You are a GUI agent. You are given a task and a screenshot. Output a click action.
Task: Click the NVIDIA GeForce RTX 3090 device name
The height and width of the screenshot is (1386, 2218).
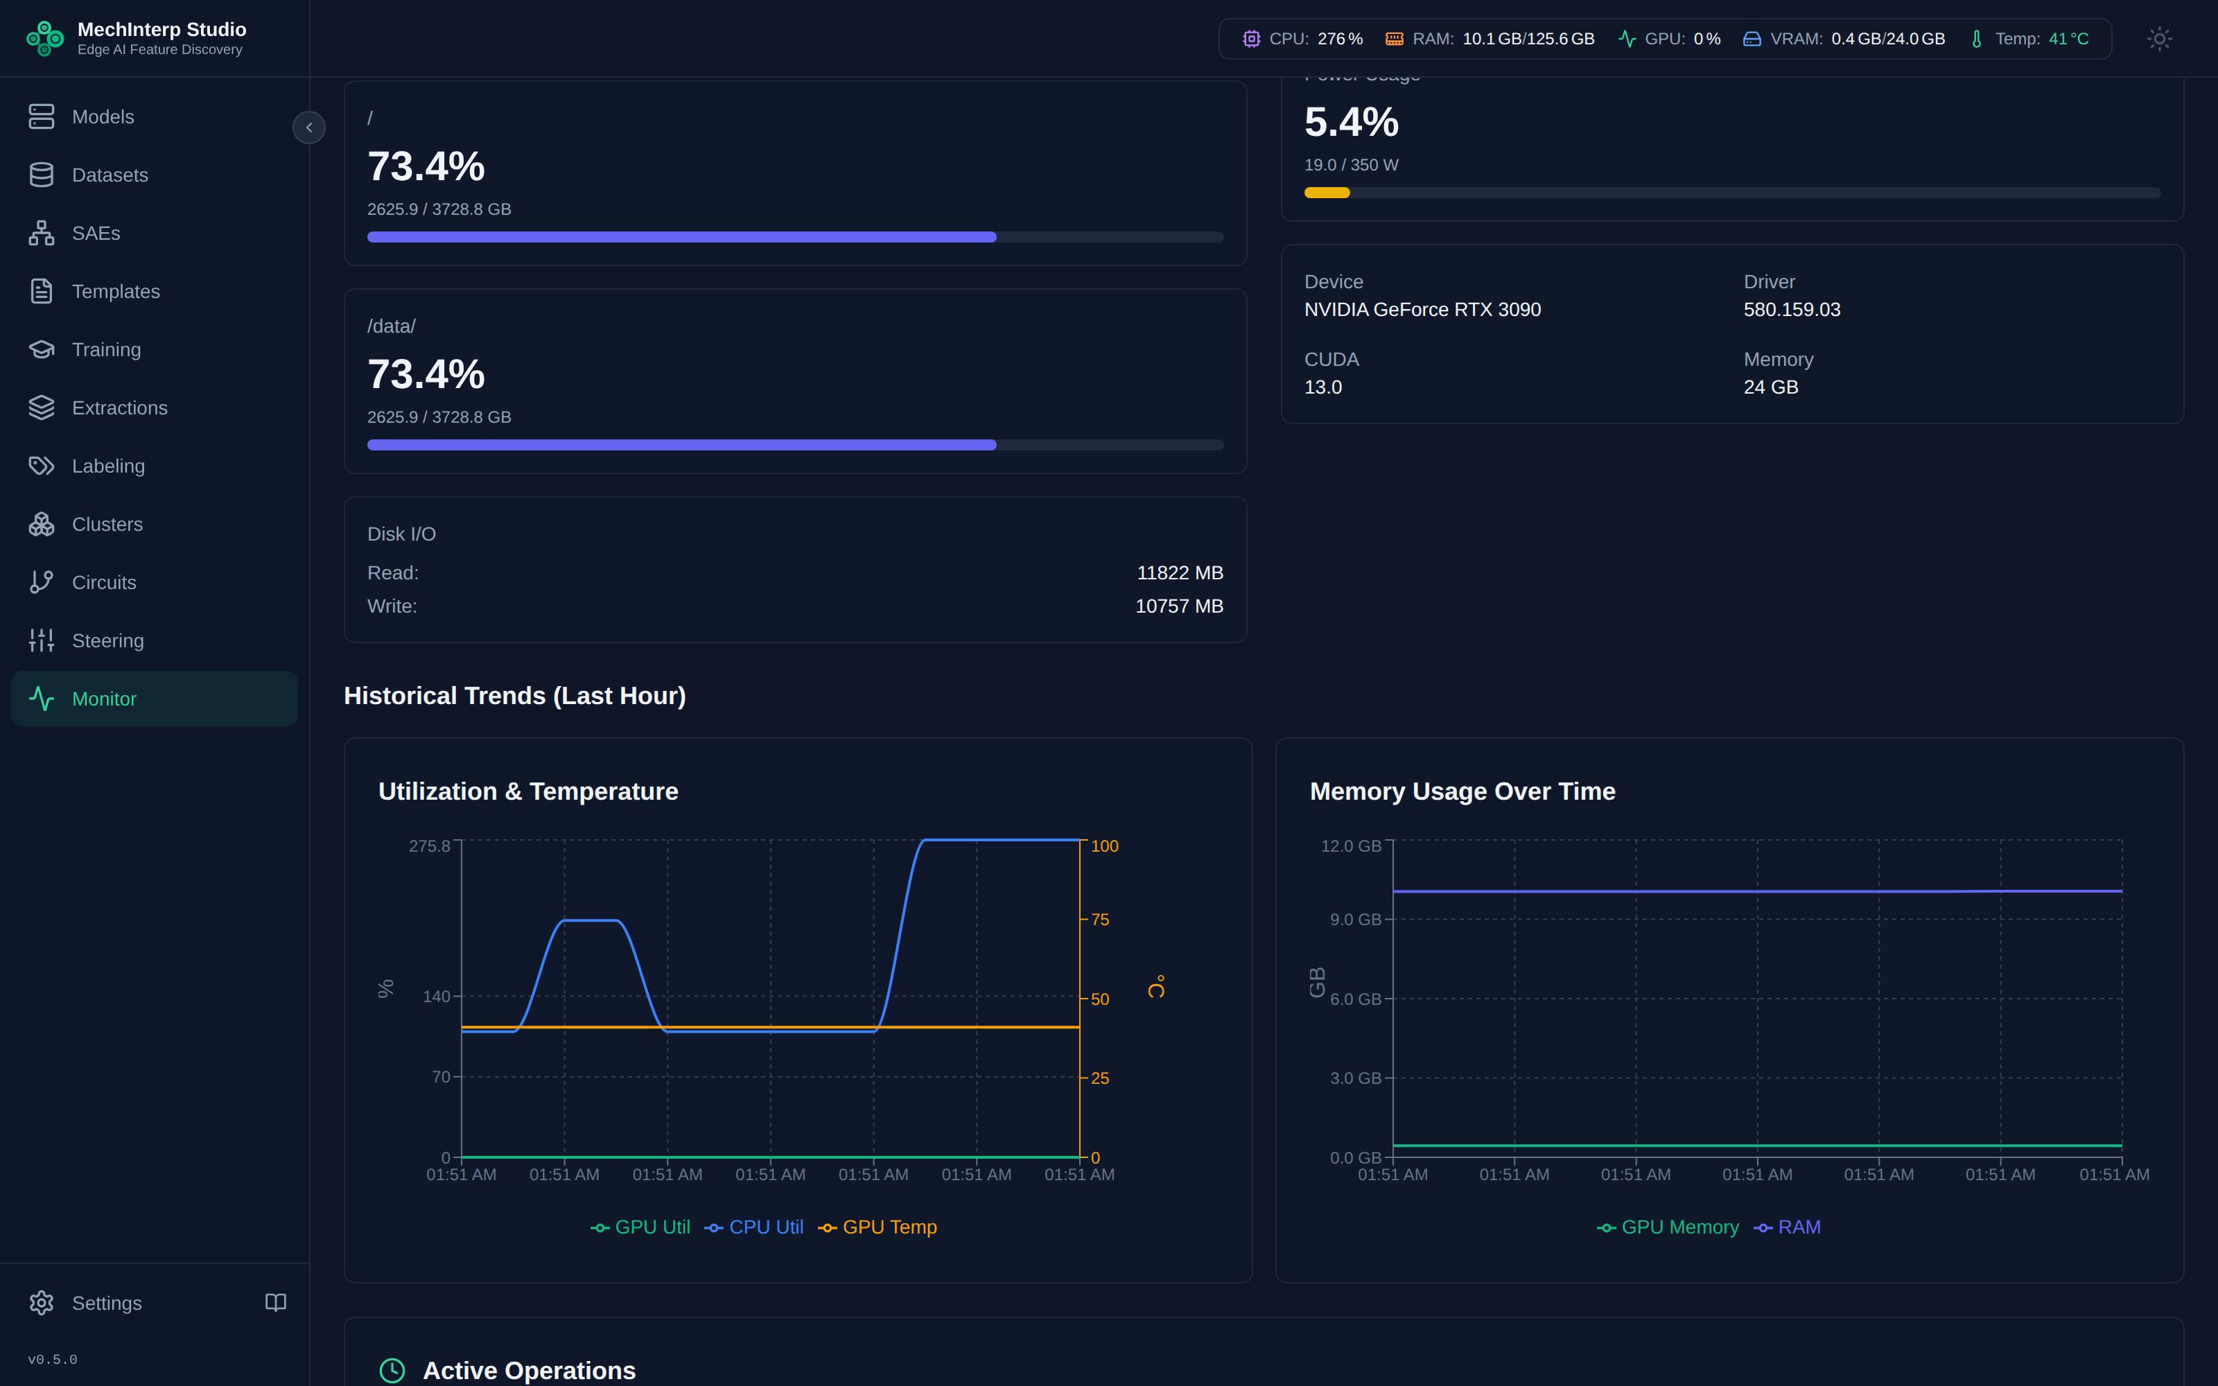[x=1422, y=310]
